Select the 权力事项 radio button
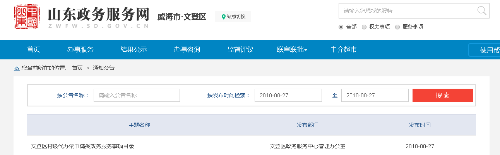This screenshot has width=500, height=155. pyautogui.click(x=364, y=27)
